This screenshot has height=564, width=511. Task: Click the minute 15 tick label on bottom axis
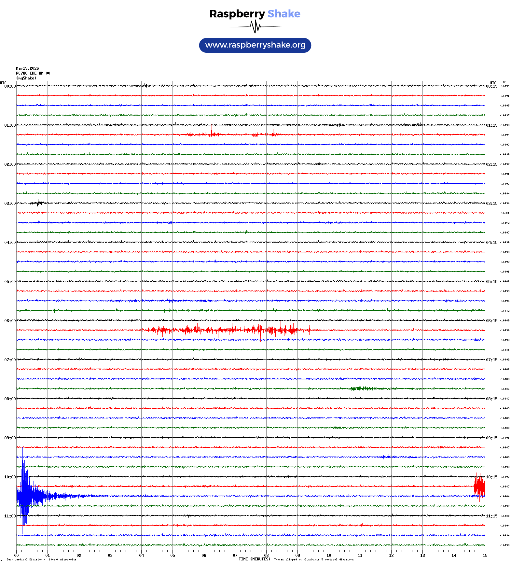[x=485, y=556]
